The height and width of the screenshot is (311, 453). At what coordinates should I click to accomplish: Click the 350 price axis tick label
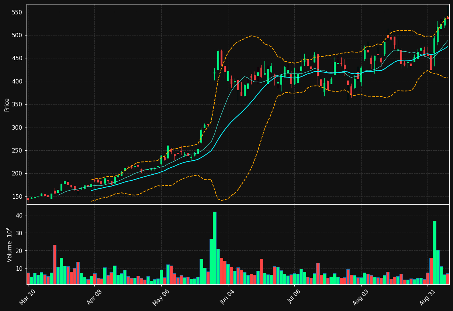click(x=17, y=105)
